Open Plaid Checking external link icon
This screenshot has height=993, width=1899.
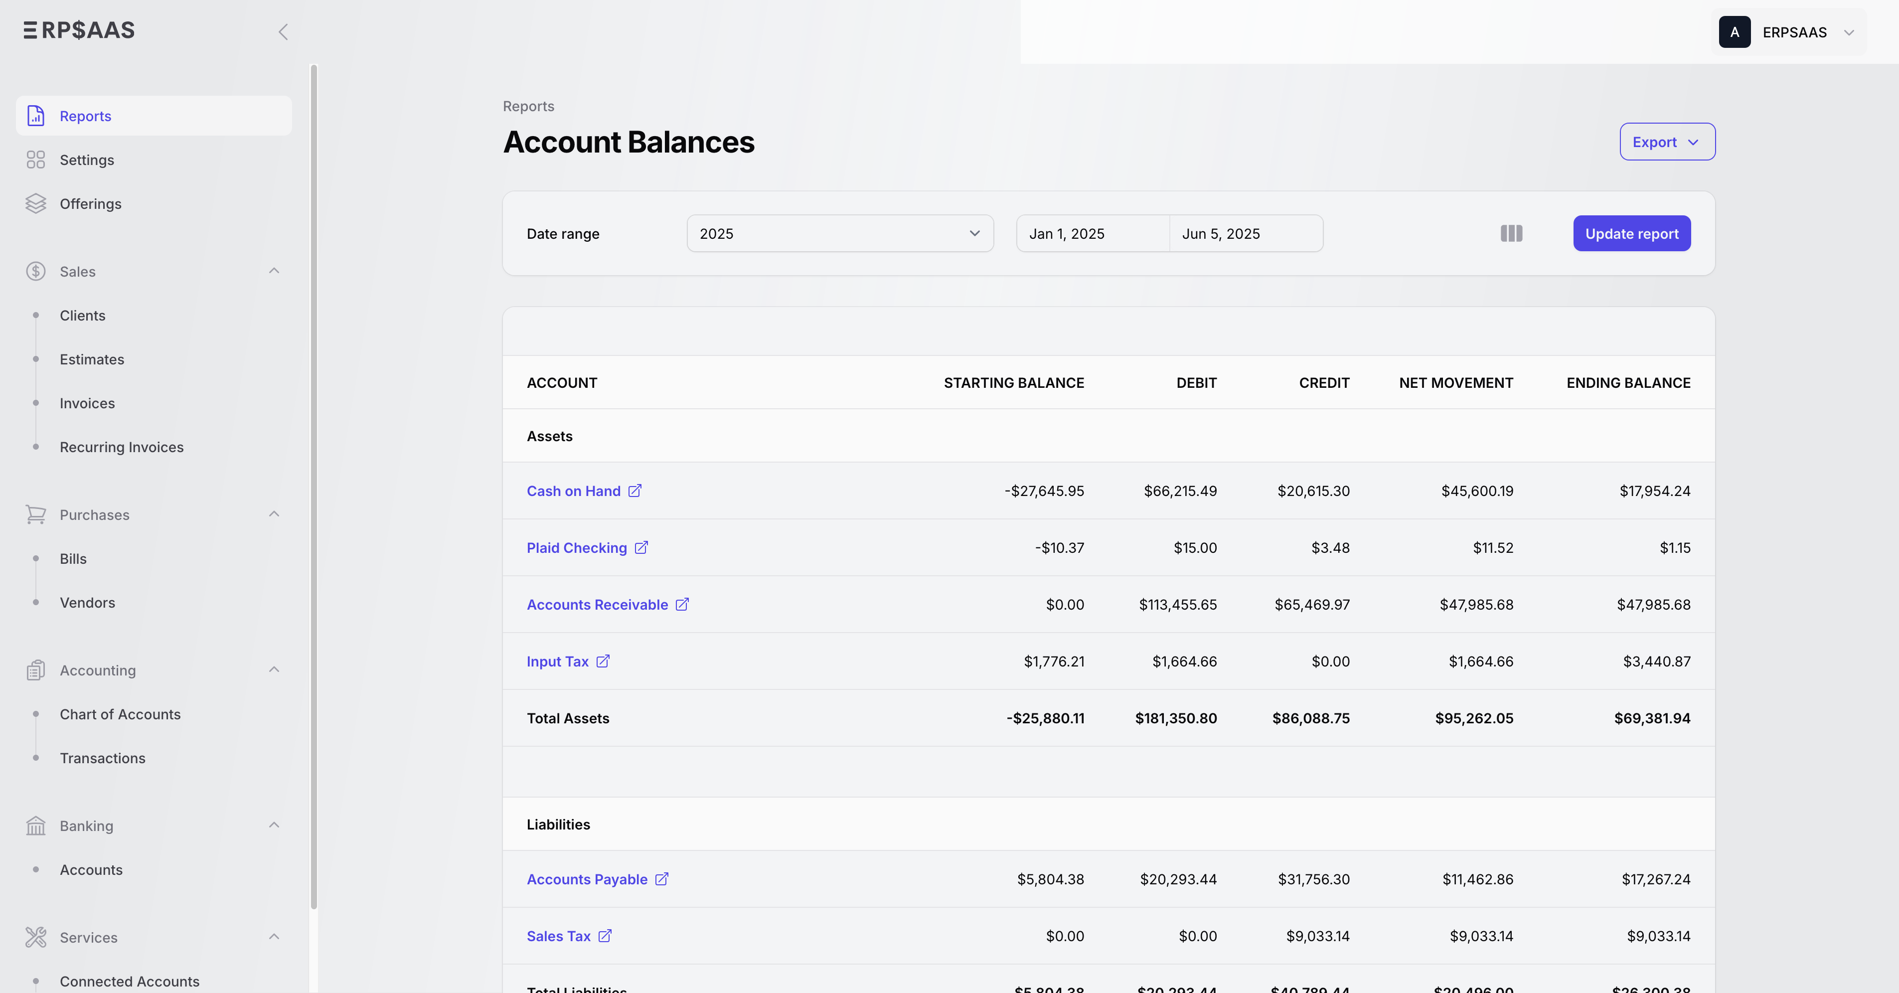[641, 548]
